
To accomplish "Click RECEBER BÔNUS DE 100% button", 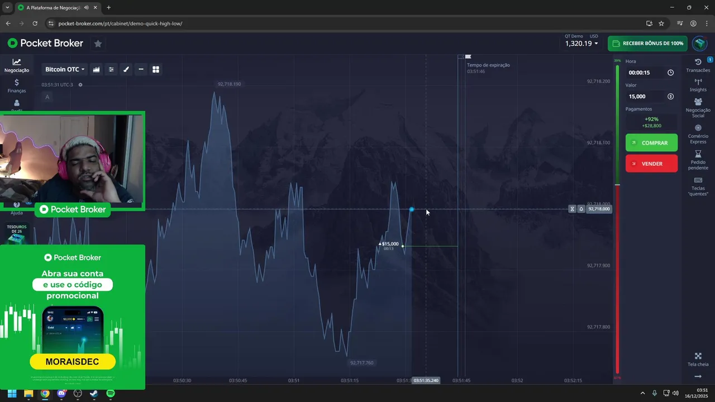I will click(647, 44).
